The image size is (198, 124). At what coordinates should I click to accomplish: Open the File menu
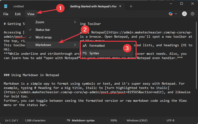[6, 14]
